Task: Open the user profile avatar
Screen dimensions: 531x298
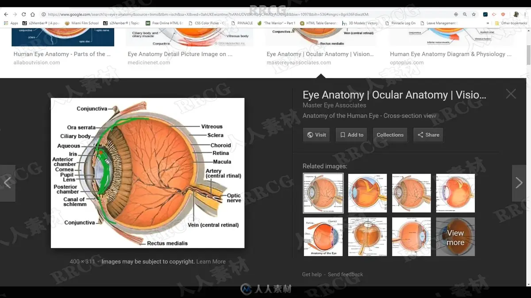Action: point(516,15)
